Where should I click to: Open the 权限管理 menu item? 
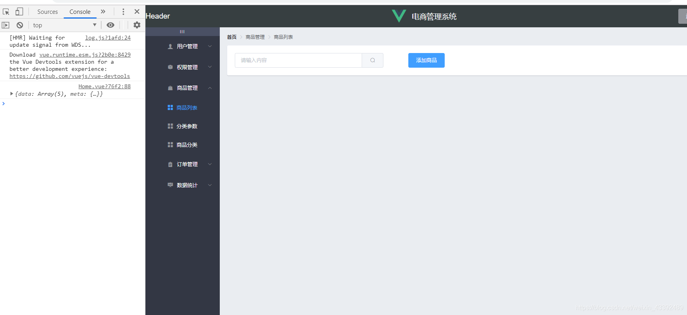(183, 67)
